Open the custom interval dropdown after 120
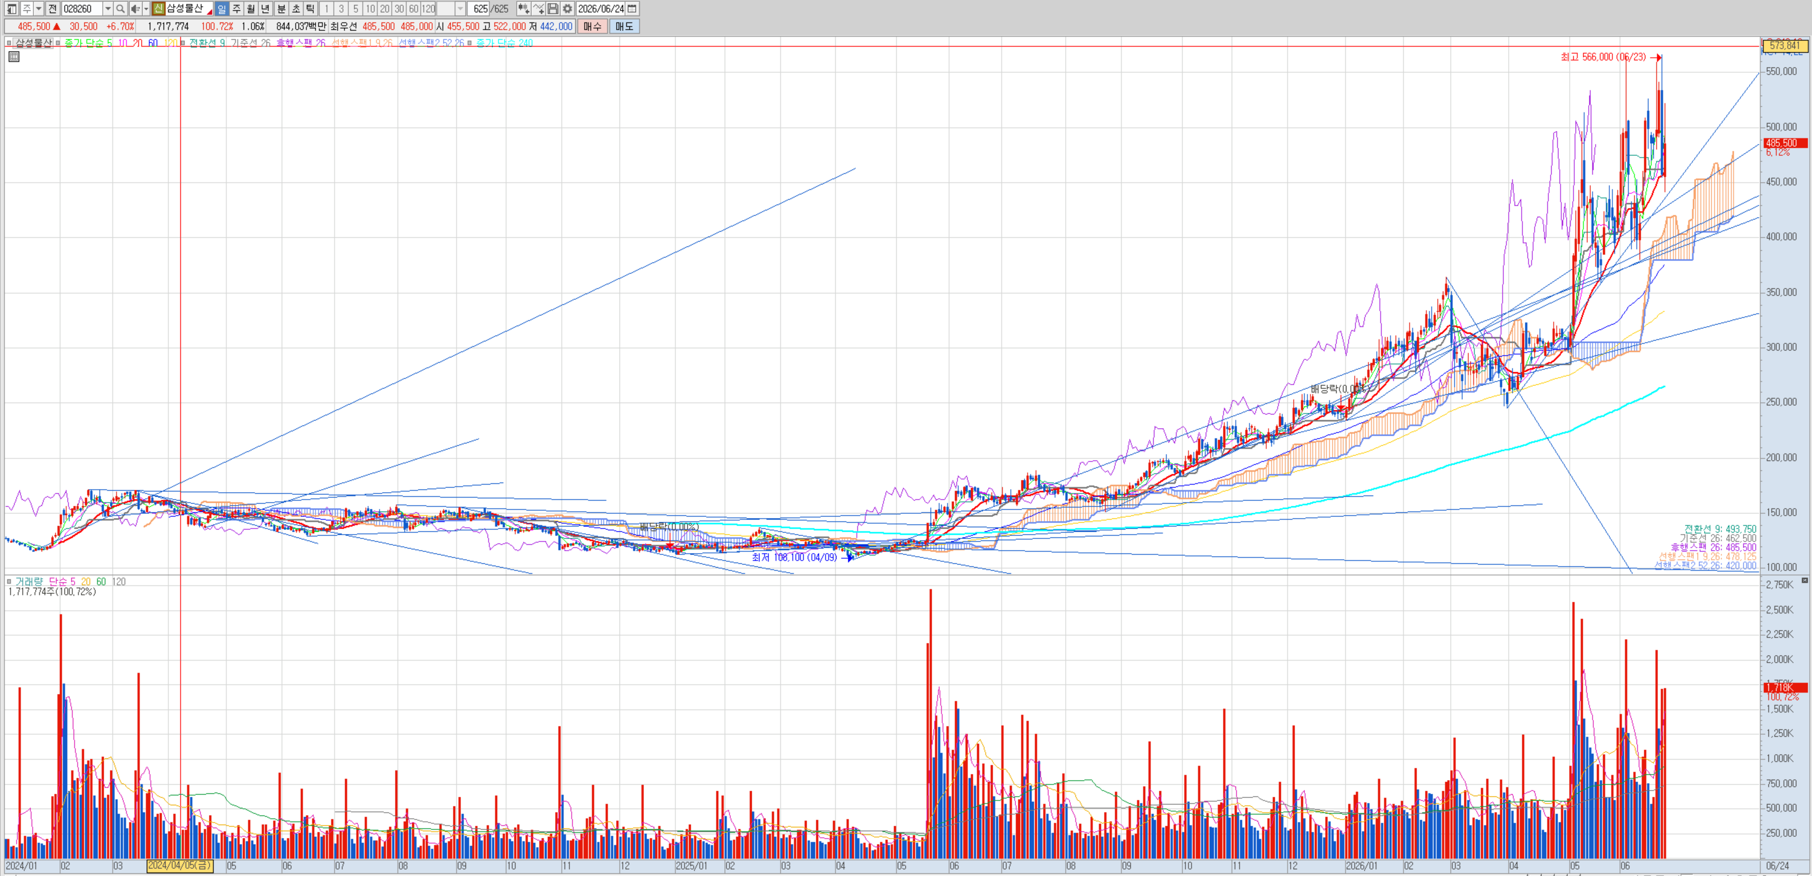 (460, 9)
